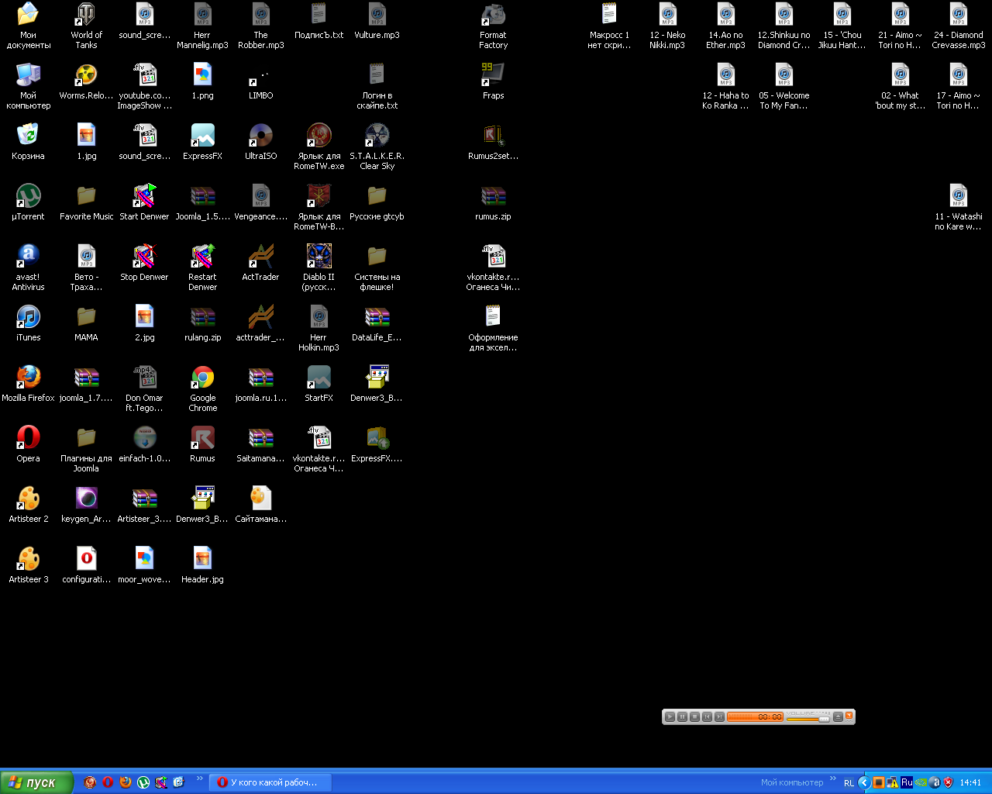Click the Pause button in media player
Screen dimensions: 992x794
click(x=682, y=716)
